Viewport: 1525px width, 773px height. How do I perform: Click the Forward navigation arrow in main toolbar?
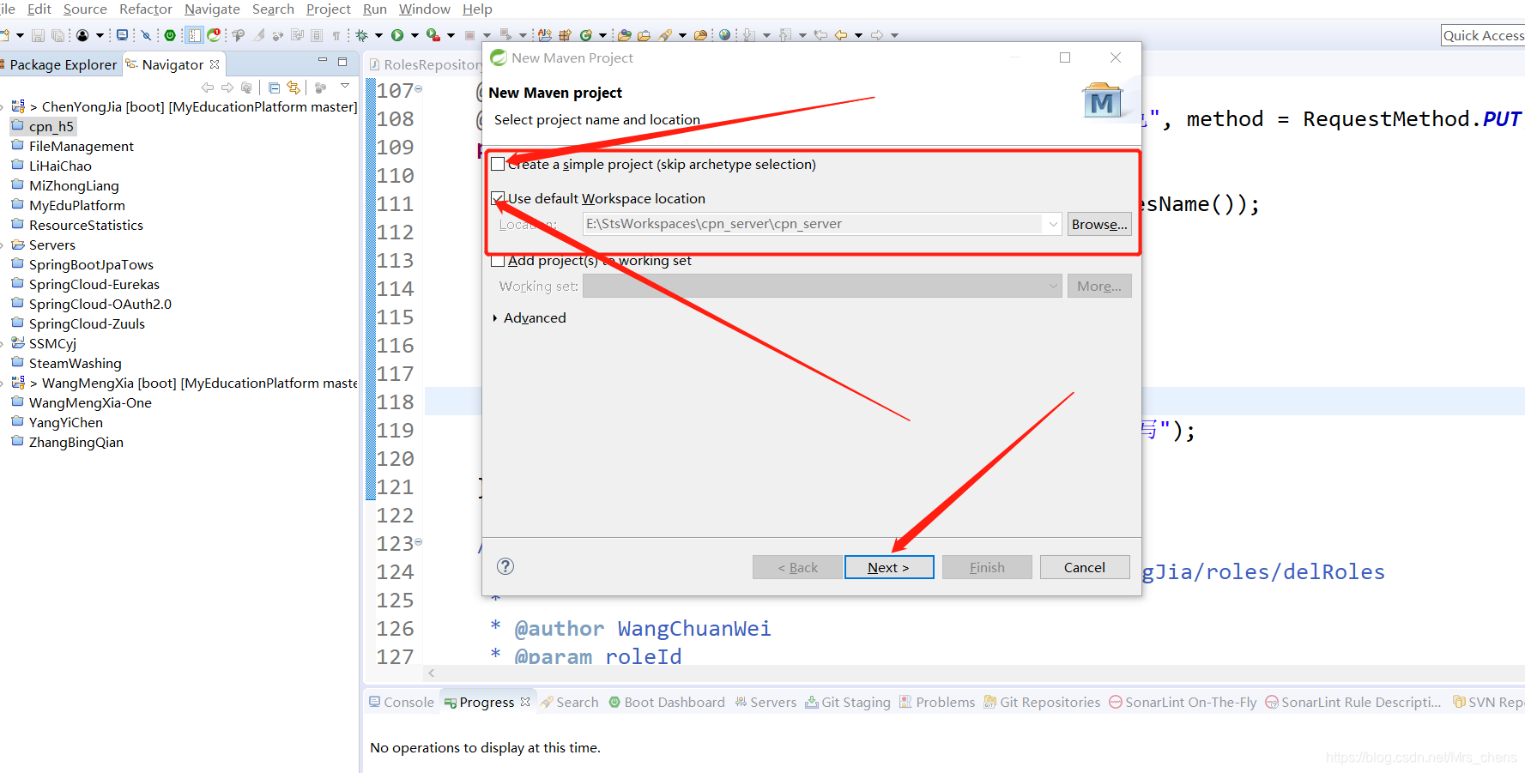point(876,35)
